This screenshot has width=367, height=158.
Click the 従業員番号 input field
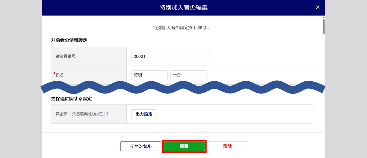tap(171, 56)
